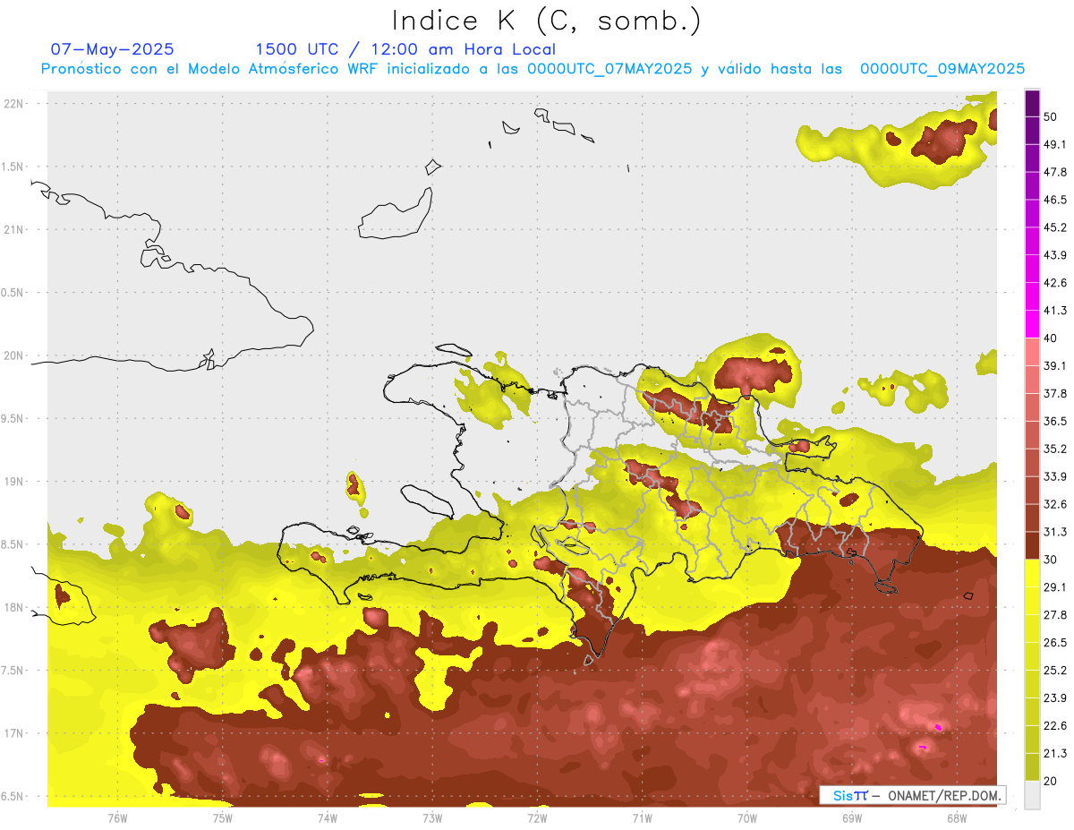Click the colorbar value "21.3"

click(x=1055, y=754)
